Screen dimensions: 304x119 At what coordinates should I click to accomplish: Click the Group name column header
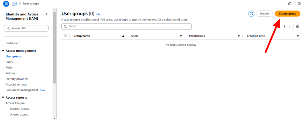click(x=82, y=36)
